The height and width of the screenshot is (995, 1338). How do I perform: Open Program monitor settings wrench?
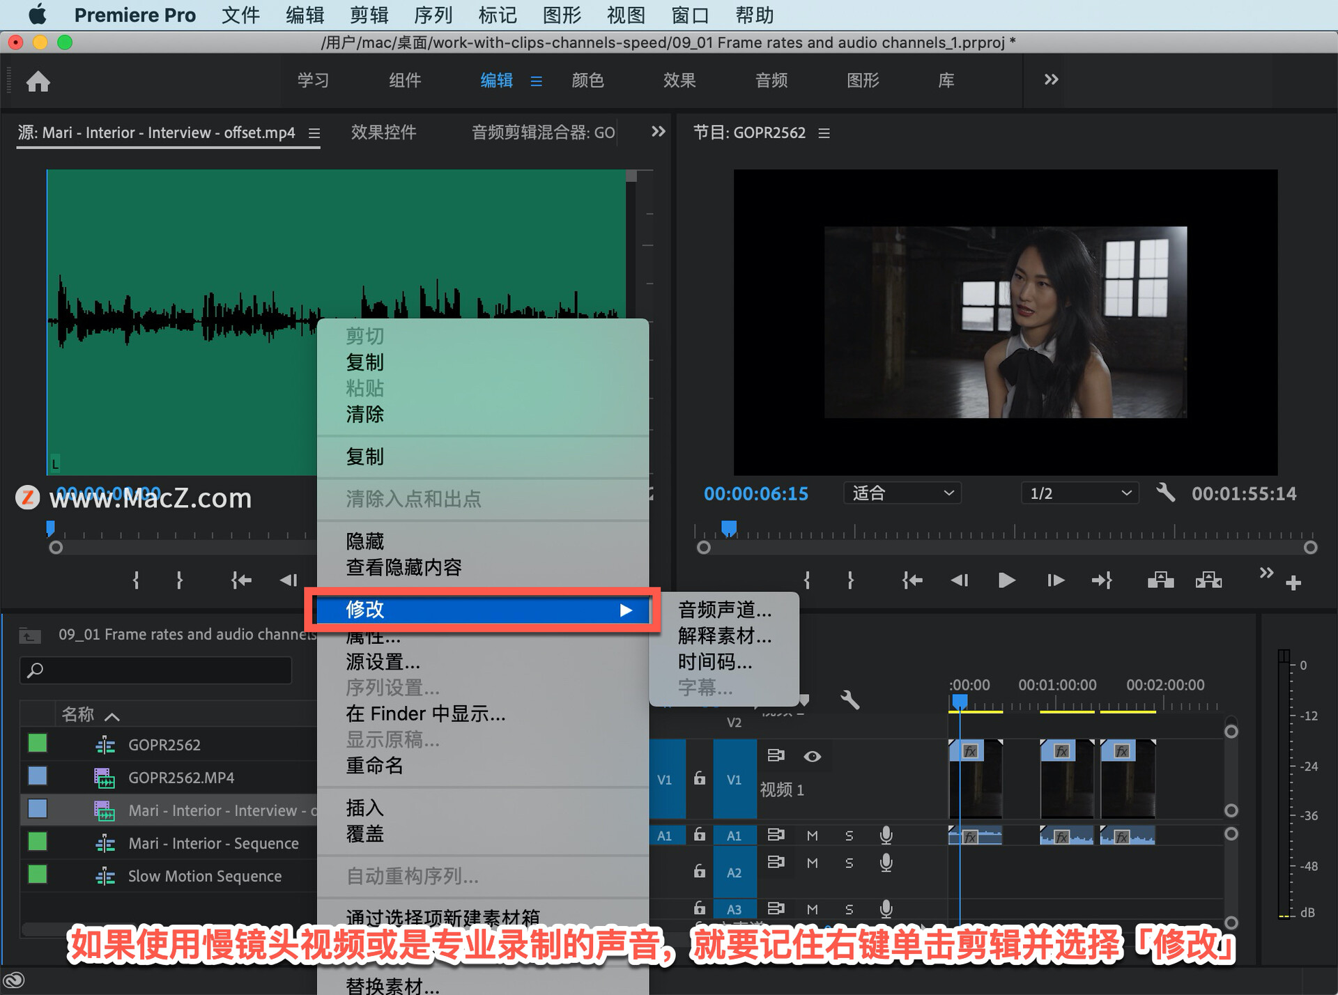coord(1165,493)
